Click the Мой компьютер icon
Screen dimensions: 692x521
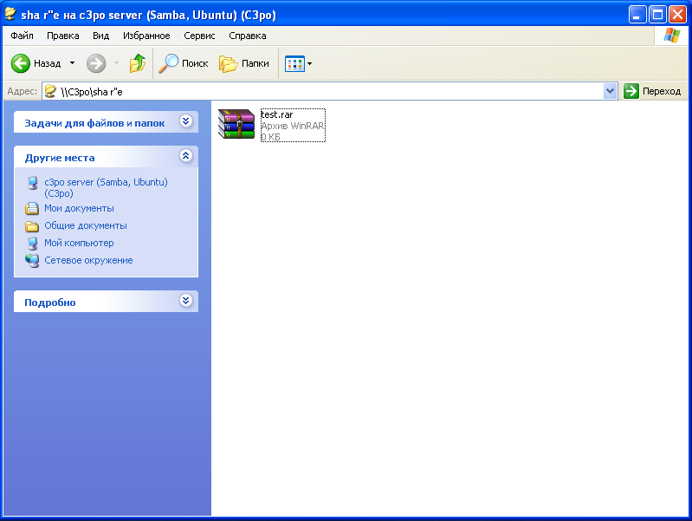click(x=32, y=244)
